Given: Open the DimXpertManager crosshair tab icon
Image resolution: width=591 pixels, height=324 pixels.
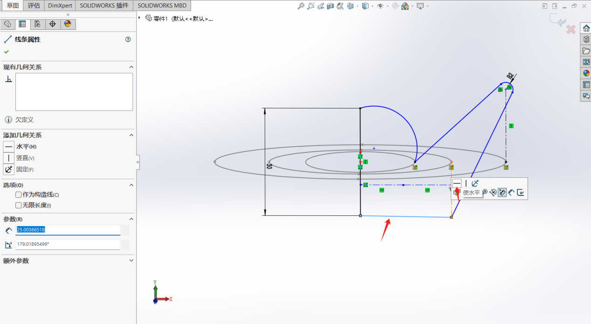Looking at the screenshot, I should (x=53, y=24).
